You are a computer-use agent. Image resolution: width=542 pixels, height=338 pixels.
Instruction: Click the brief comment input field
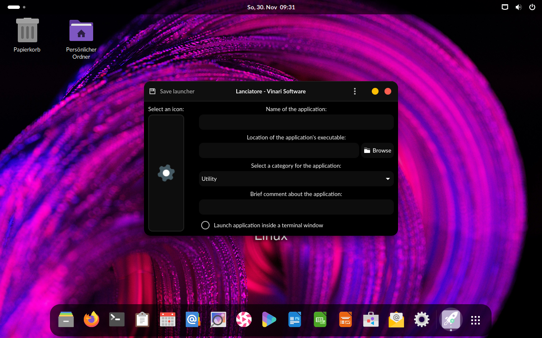click(296, 207)
